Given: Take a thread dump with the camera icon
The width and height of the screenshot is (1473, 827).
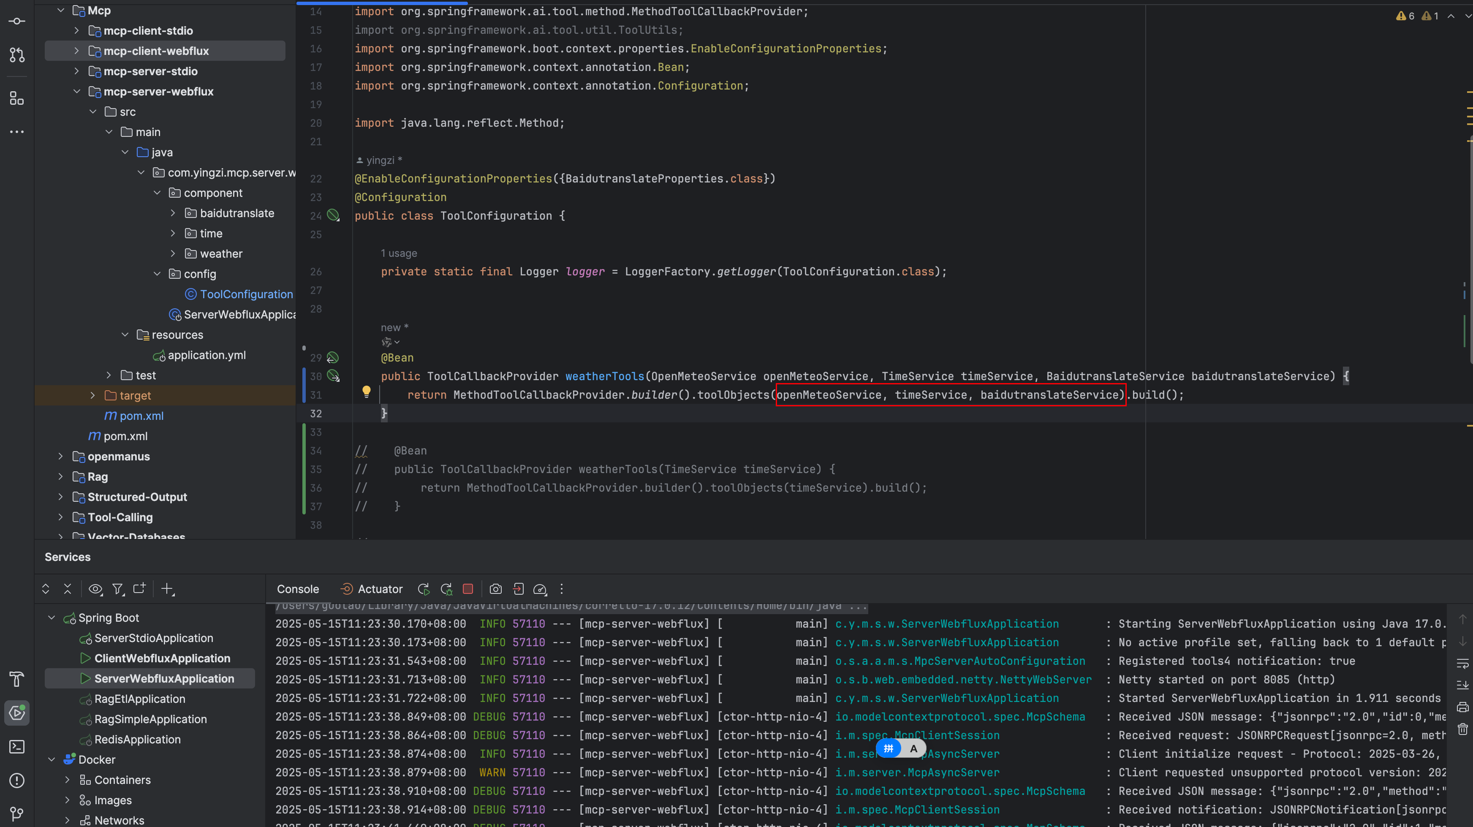Looking at the screenshot, I should (x=495, y=589).
